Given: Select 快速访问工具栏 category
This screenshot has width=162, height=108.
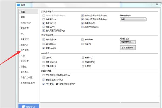Looking at the screenshot, I should coord(28,83).
